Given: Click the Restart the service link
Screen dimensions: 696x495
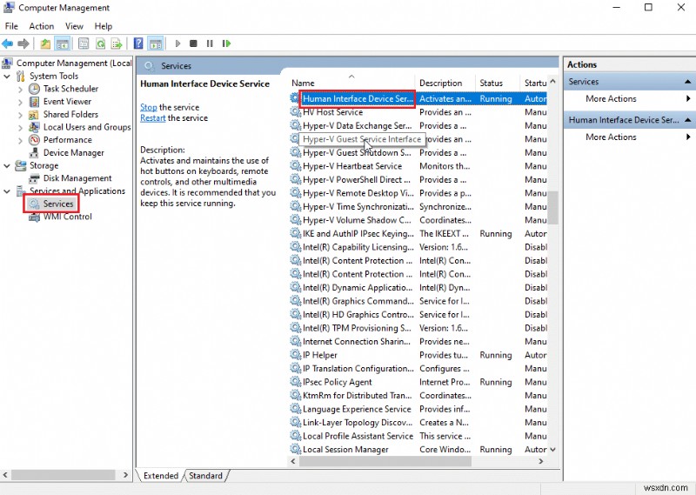Looking at the screenshot, I should click(x=152, y=118).
